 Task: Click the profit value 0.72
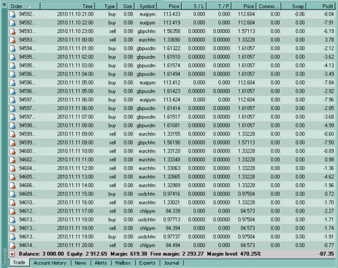329,194
